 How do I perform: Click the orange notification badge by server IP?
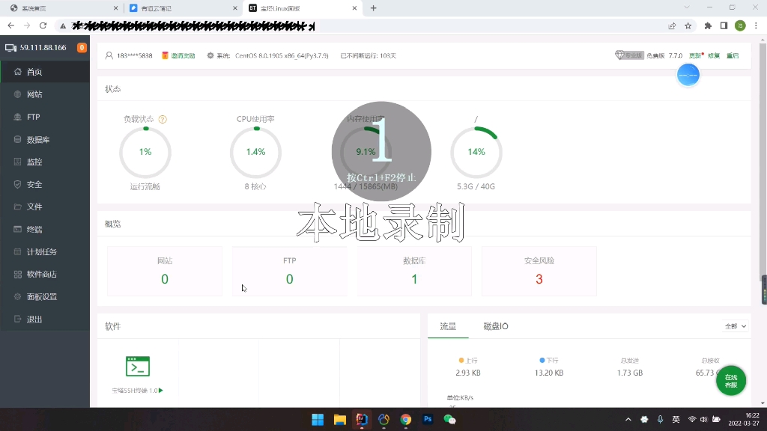[82, 47]
